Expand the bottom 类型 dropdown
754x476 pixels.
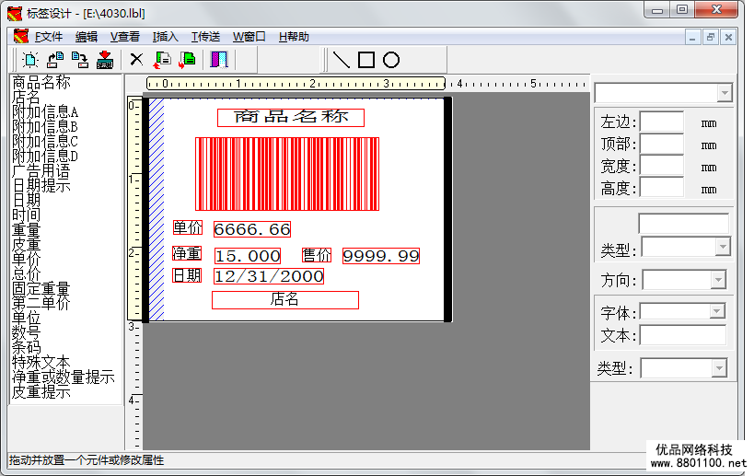click(x=719, y=368)
